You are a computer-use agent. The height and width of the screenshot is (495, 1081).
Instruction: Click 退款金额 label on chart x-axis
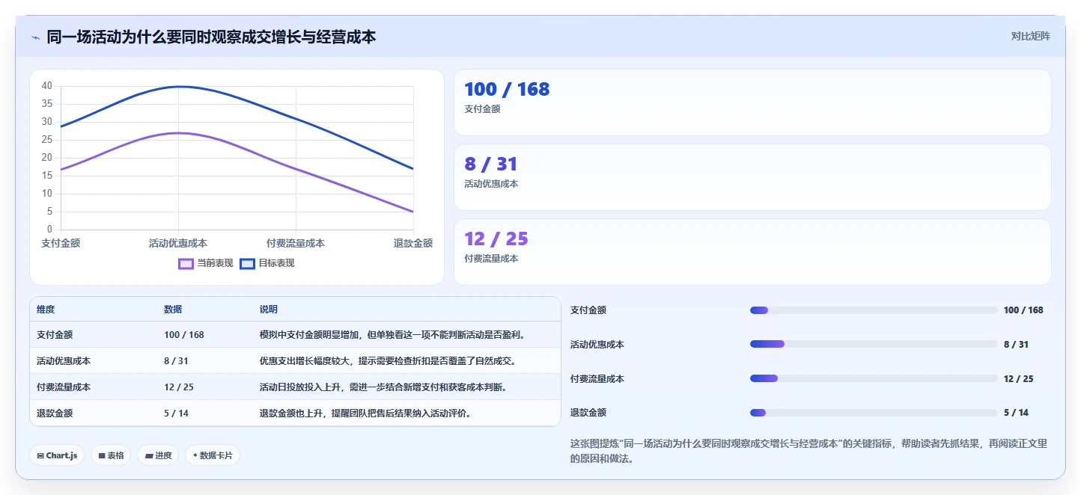413,243
